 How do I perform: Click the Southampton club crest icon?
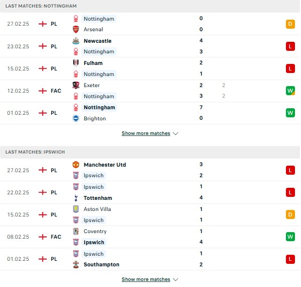pos(76,264)
